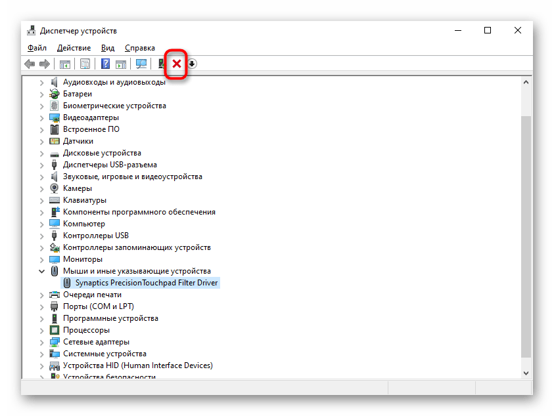
Task: Click the Show/Hide console tree icon
Action: pyautogui.click(x=64, y=64)
